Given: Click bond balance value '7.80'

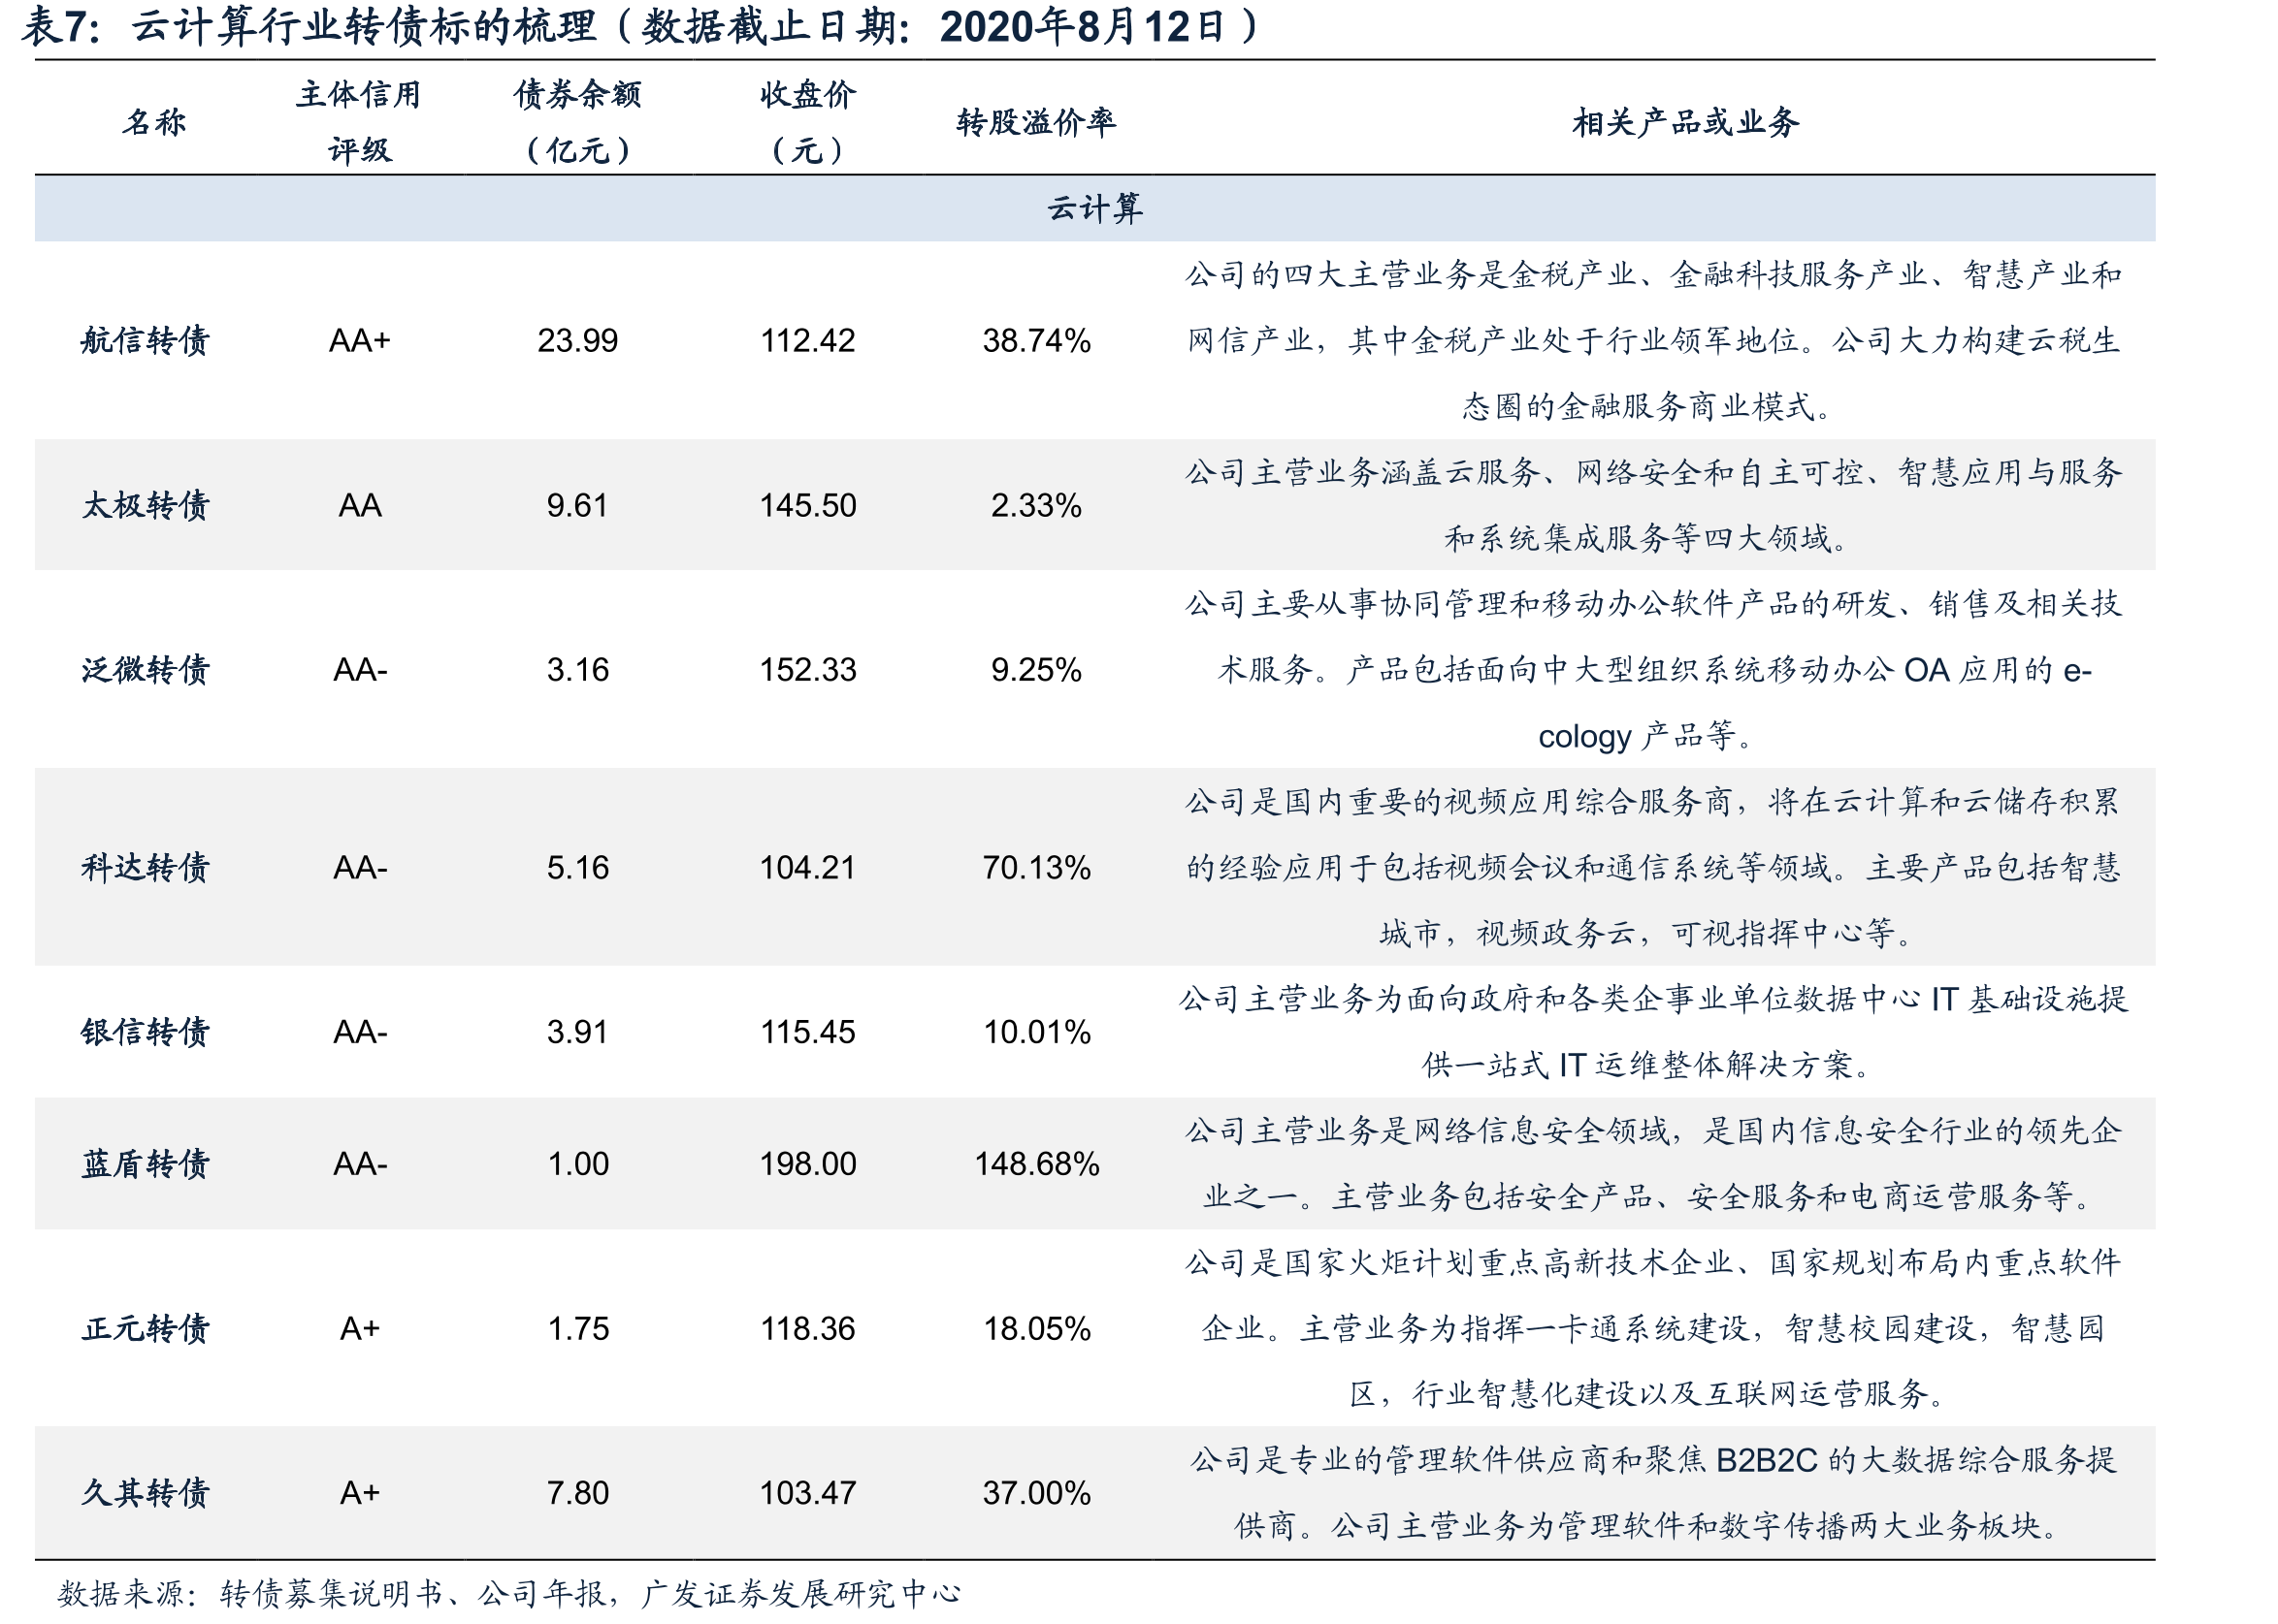Looking at the screenshot, I should (577, 1493).
